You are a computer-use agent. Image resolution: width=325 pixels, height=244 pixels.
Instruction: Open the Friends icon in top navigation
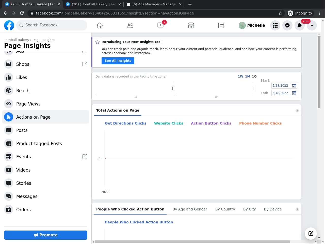pyautogui.click(x=130, y=25)
